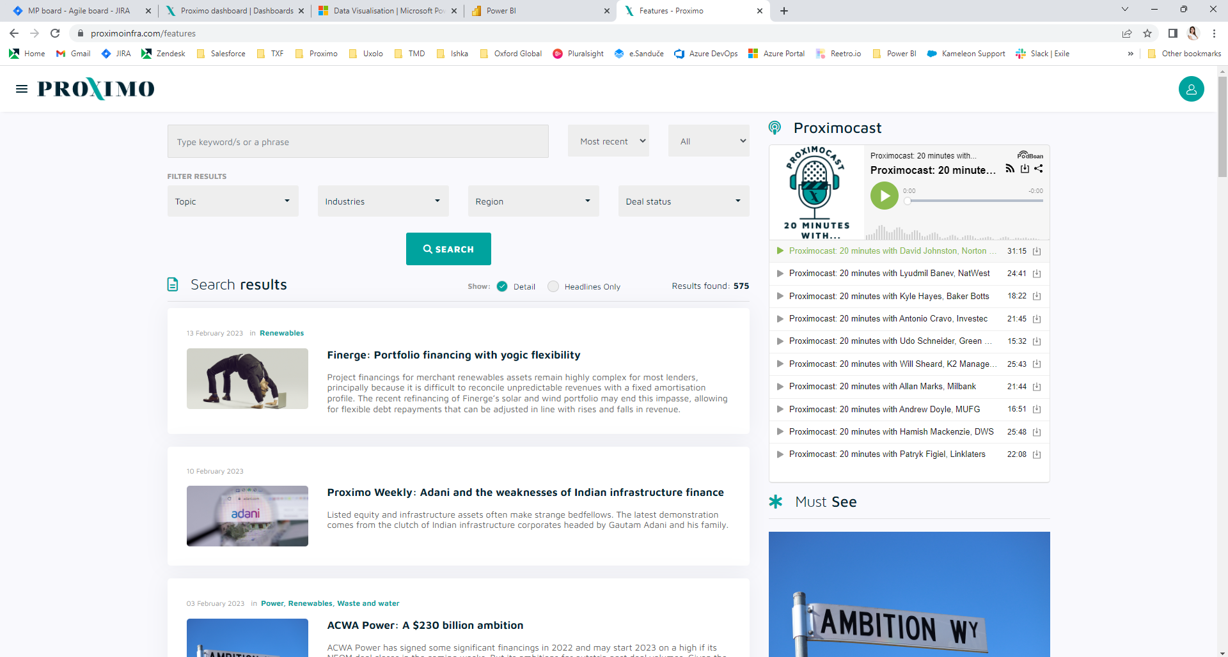Open the Zendesk bookmark
Viewport: 1228px width, 657px height.
(163, 54)
